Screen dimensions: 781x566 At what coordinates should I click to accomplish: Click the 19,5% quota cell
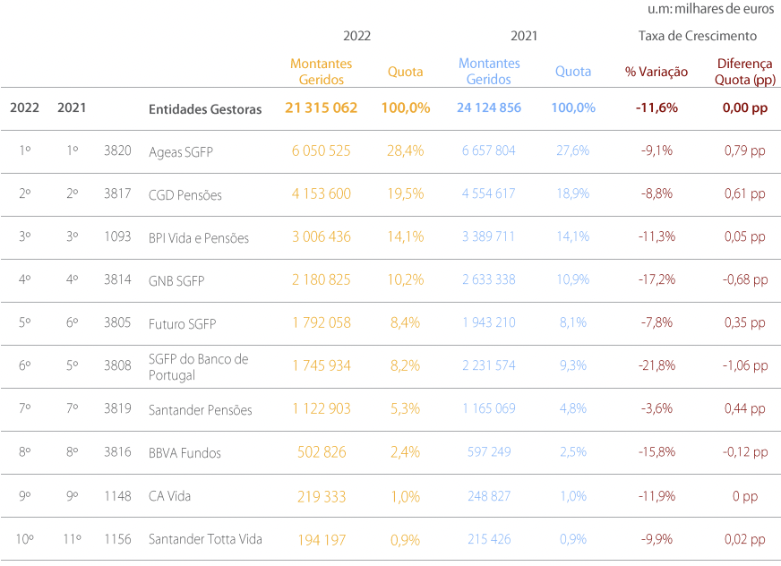(405, 193)
